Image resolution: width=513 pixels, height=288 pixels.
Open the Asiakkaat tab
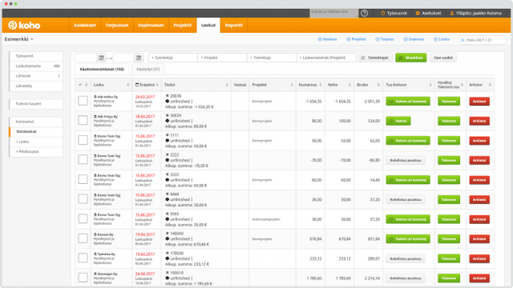pos(85,25)
